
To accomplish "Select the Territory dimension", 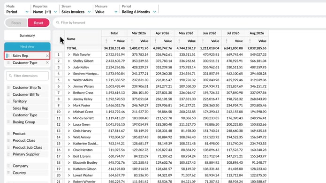I will (x=27, y=101).
